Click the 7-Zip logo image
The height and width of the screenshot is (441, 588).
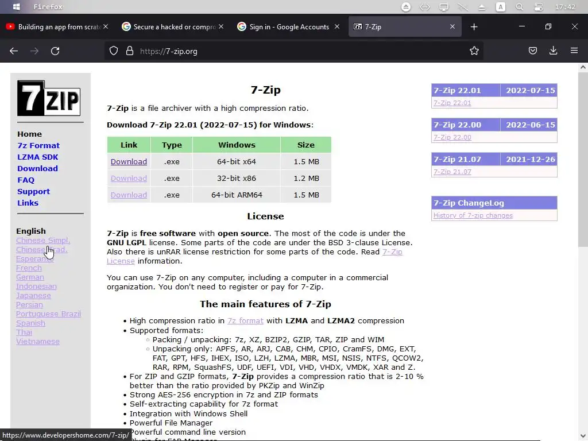point(49,98)
